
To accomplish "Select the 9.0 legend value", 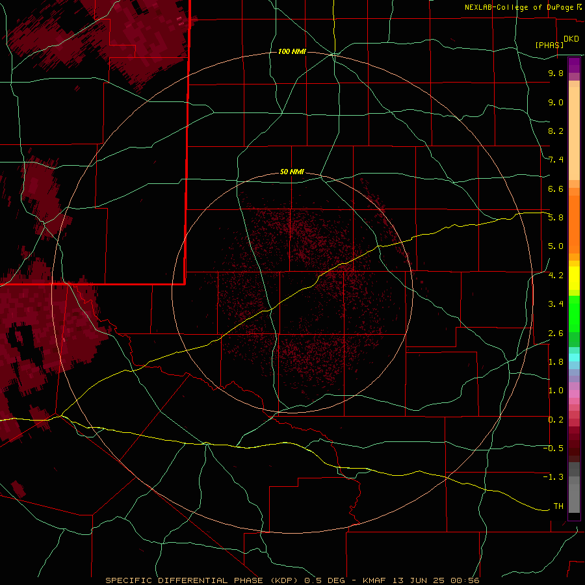I will tap(556, 102).
